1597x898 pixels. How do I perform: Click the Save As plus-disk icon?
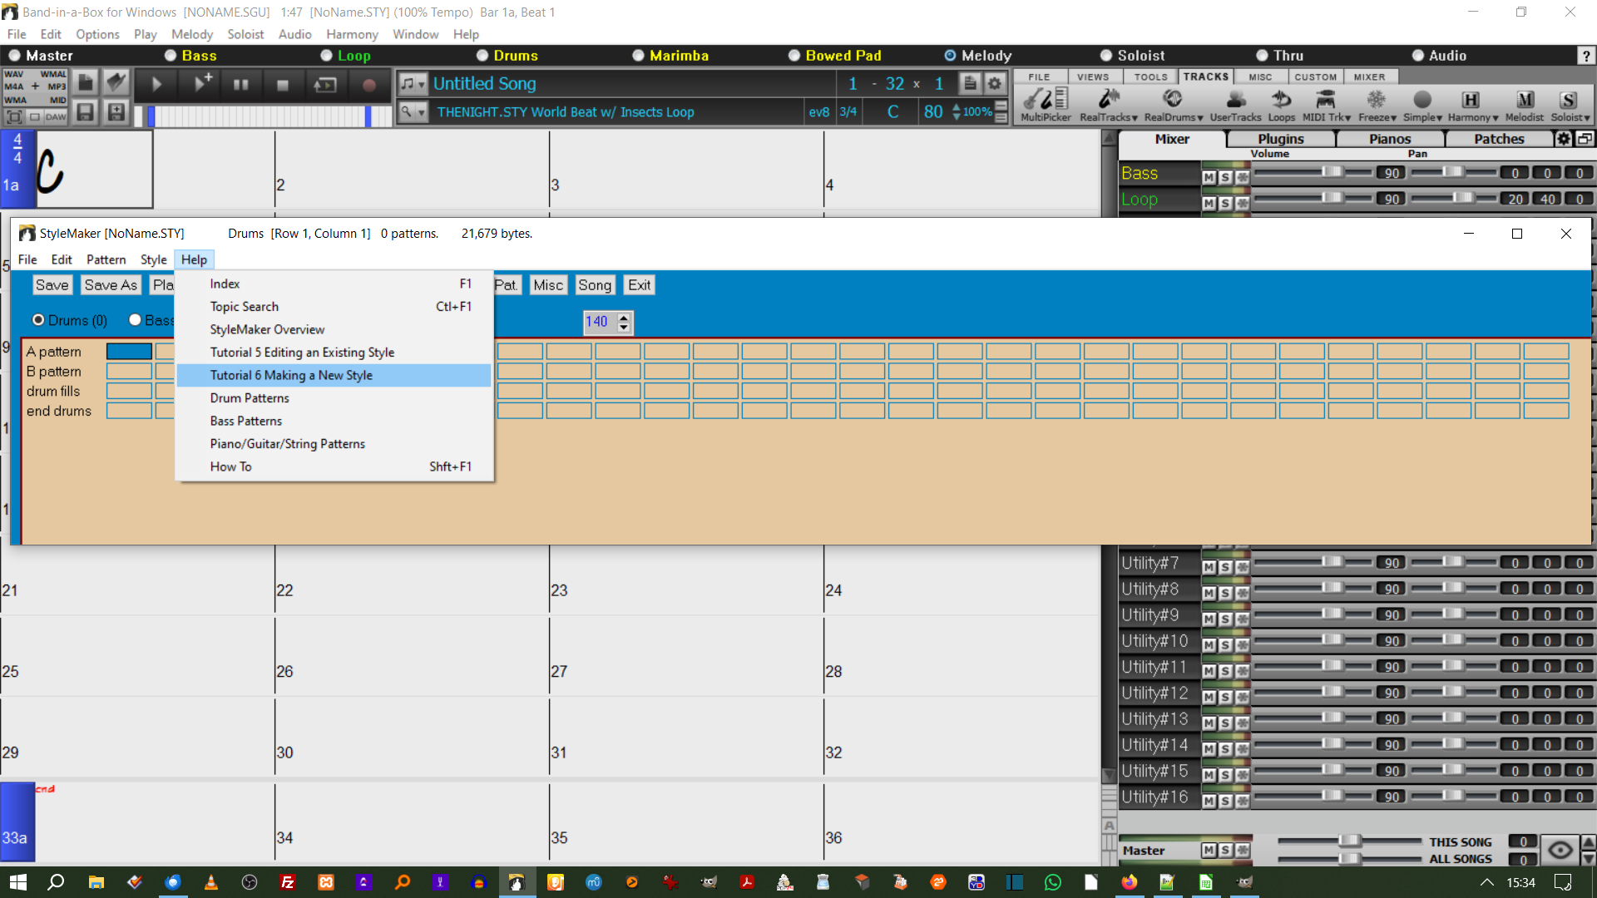coord(116,112)
